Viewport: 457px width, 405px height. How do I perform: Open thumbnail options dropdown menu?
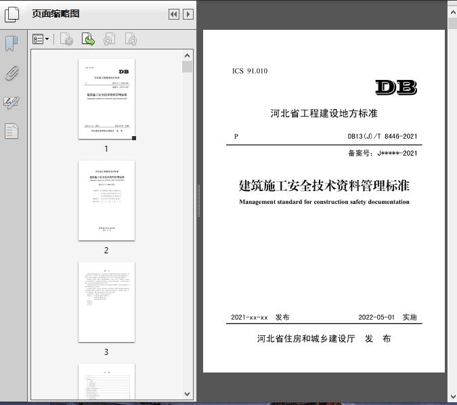point(41,39)
